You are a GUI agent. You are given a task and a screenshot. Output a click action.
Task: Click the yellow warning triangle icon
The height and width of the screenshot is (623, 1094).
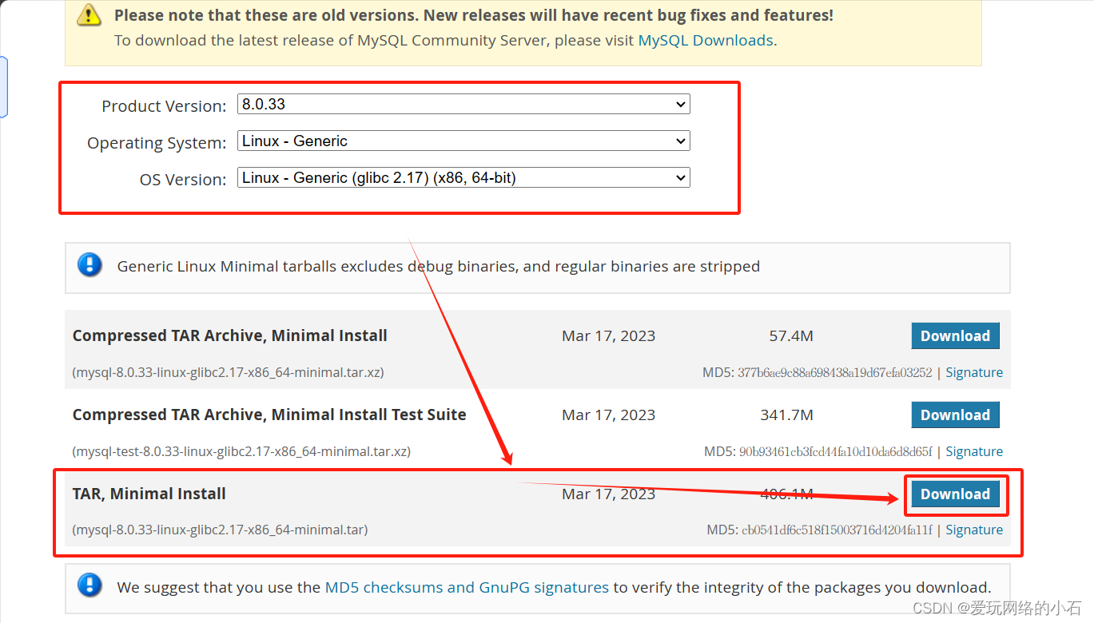[x=90, y=14]
